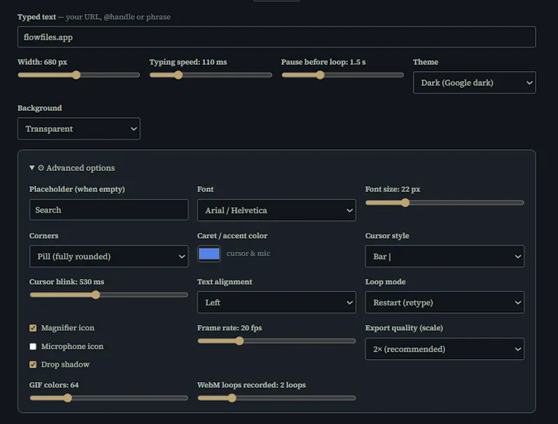This screenshot has width=558, height=424.
Task: Open the Background dropdown
Action: coord(79,129)
